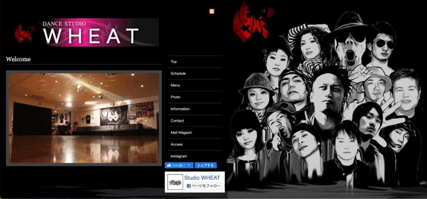Image resolution: width=427 pixels, height=199 pixels.
Task: Click the Dance Studio WHEAT banner
Action: pos(100,32)
